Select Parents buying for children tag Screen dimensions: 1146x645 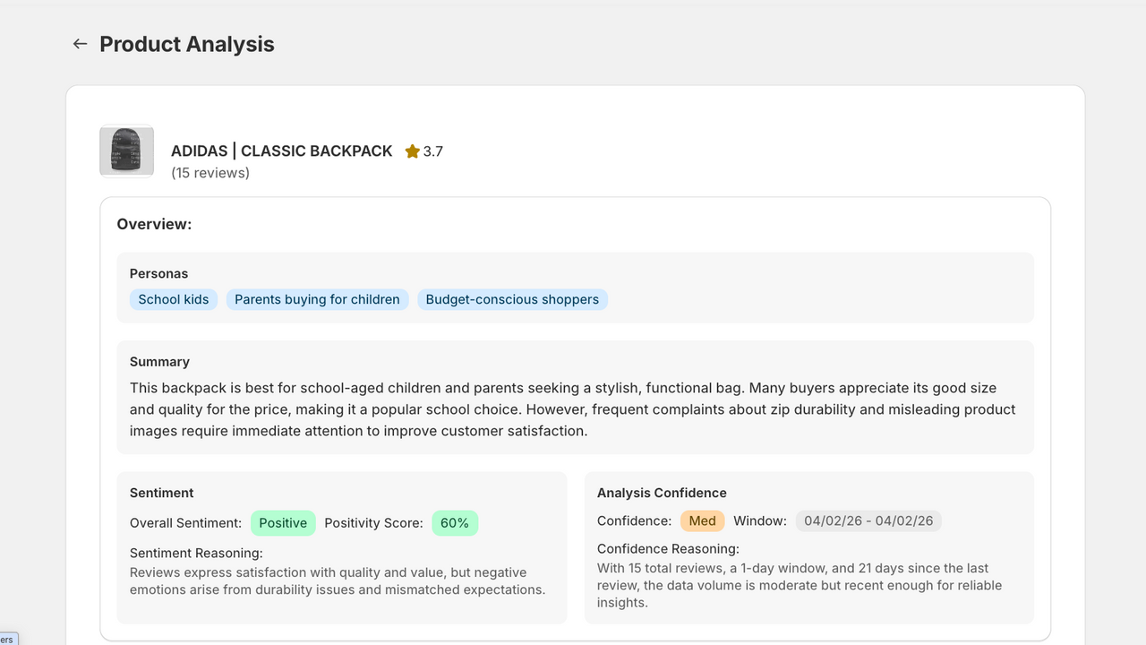318,299
